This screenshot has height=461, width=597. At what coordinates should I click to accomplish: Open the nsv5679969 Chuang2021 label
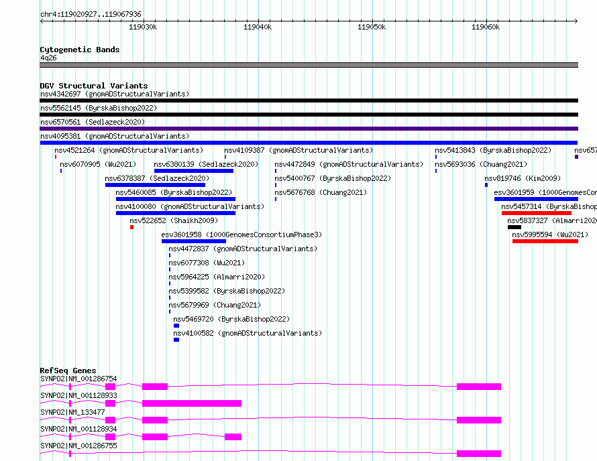pyautogui.click(x=215, y=305)
